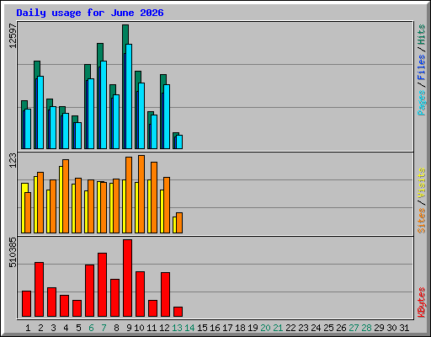Click day label 1 on the x-axis
The height and width of the screenshot is (337, 431).
28,328
